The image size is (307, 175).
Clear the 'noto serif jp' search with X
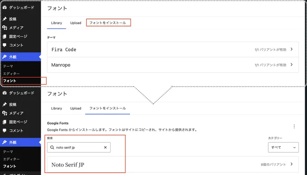point(105,147)
